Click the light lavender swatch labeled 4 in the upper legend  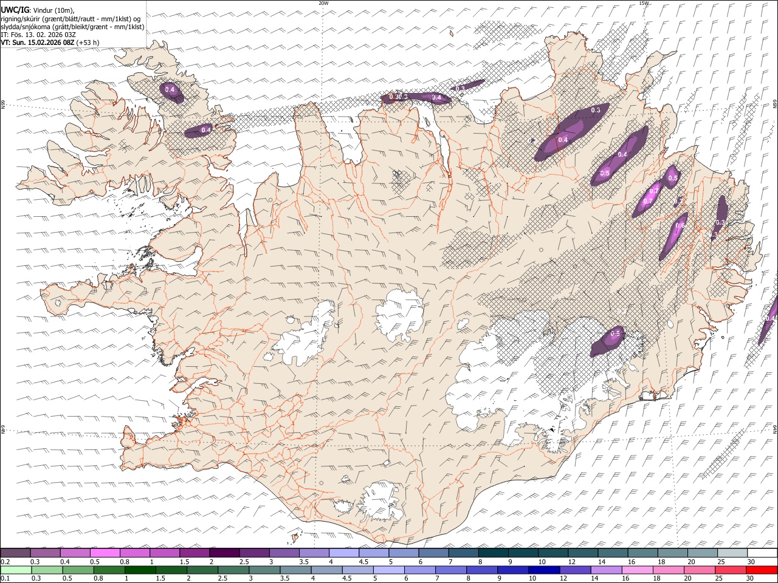(x=343, y=553)
